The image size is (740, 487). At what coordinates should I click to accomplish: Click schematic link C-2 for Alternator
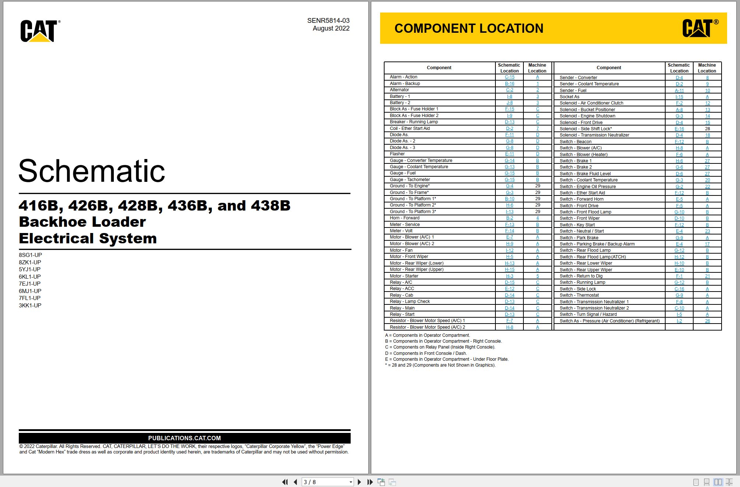tap(509, 90)
